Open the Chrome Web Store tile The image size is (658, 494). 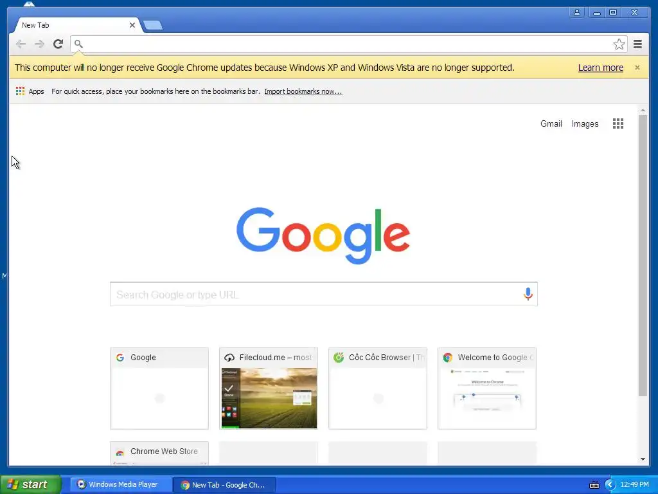[159, 453]
